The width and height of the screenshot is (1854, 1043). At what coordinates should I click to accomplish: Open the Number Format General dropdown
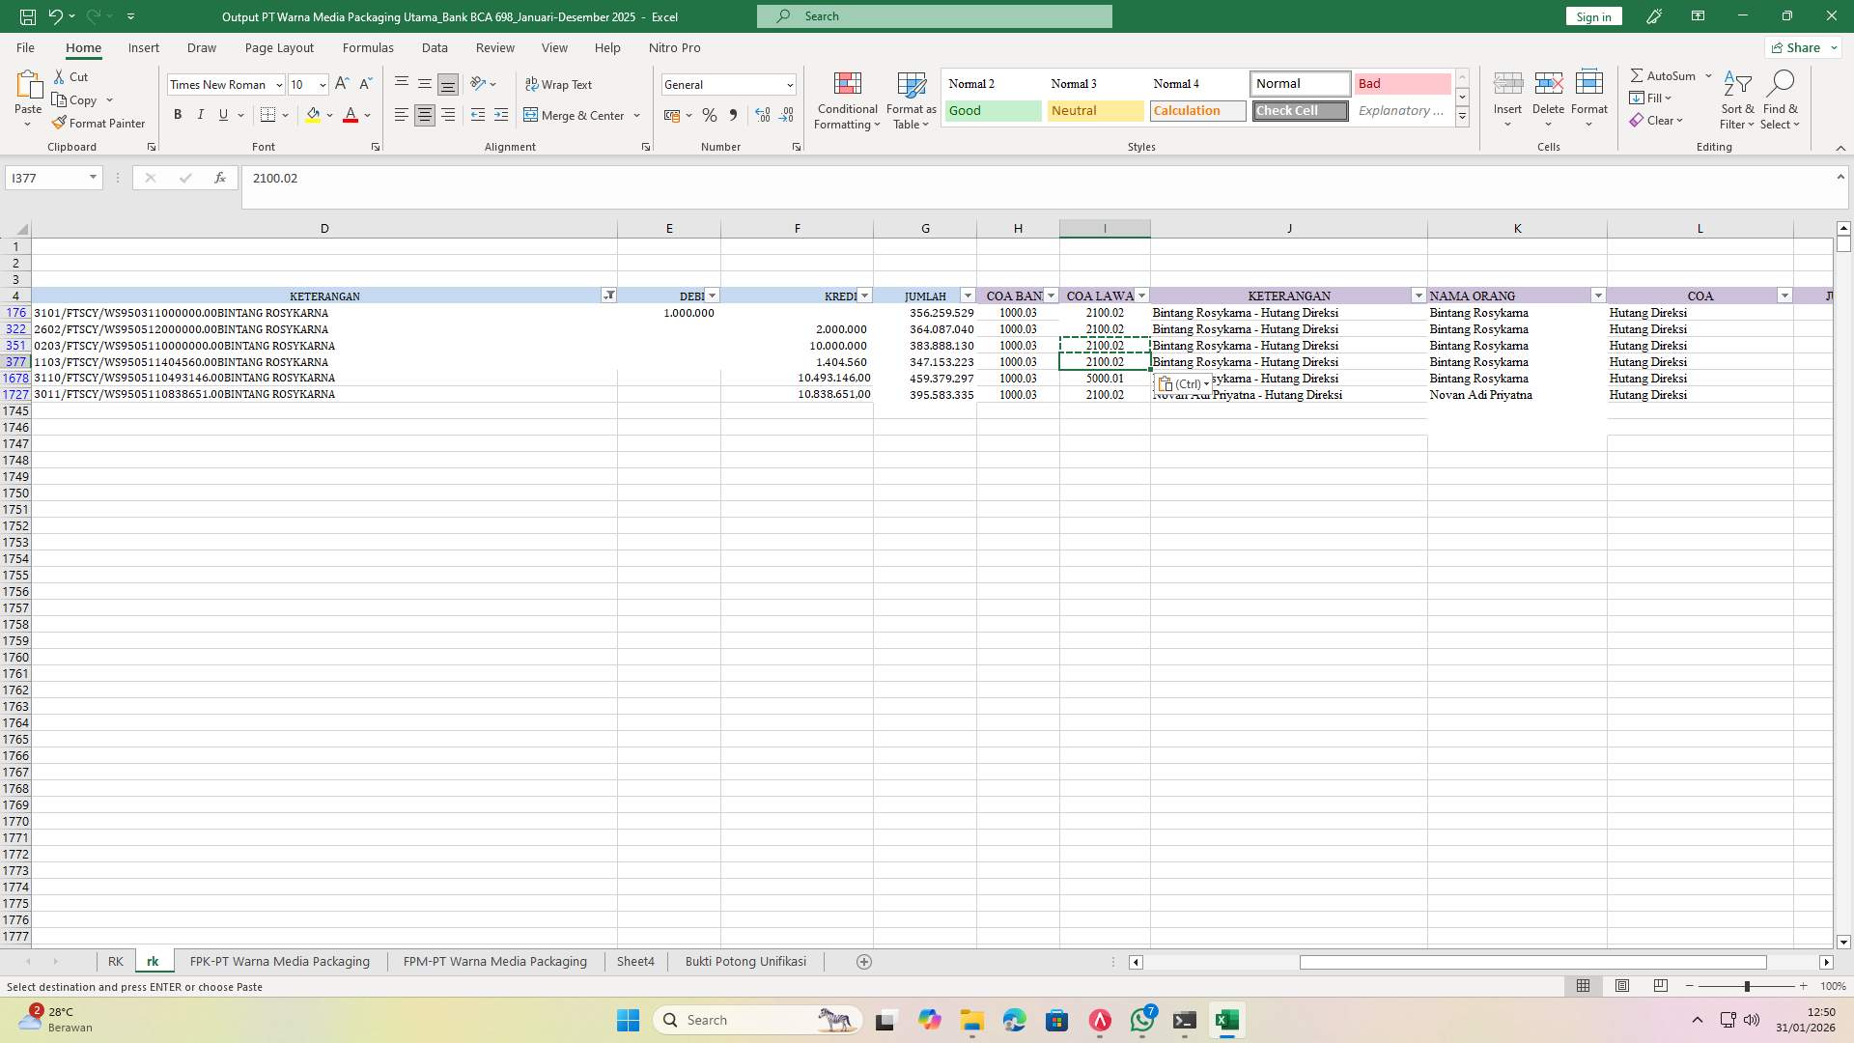click(x=789, y=85)
